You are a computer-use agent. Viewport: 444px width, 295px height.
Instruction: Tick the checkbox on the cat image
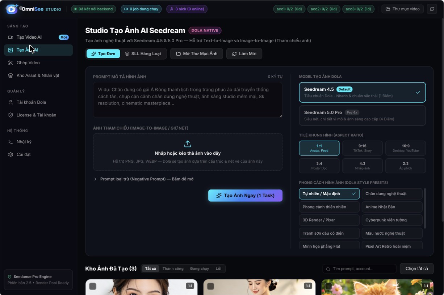pyautogui.click(x=328, y=286)
